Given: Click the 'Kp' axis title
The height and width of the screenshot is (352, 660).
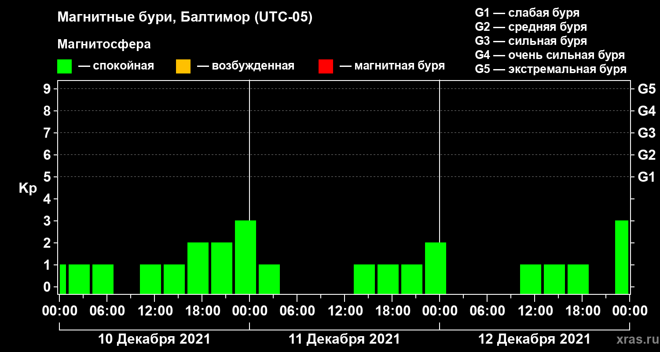Looking at the screenshot, I should coord(28,188).
